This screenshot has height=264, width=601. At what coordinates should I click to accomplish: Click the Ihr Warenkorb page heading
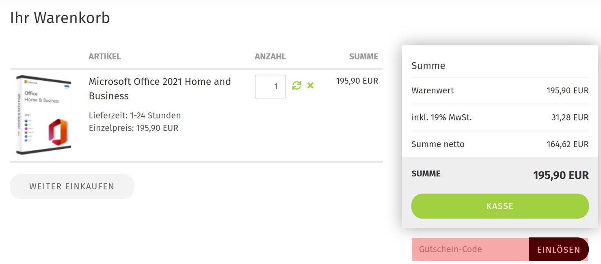pos(60,18)
